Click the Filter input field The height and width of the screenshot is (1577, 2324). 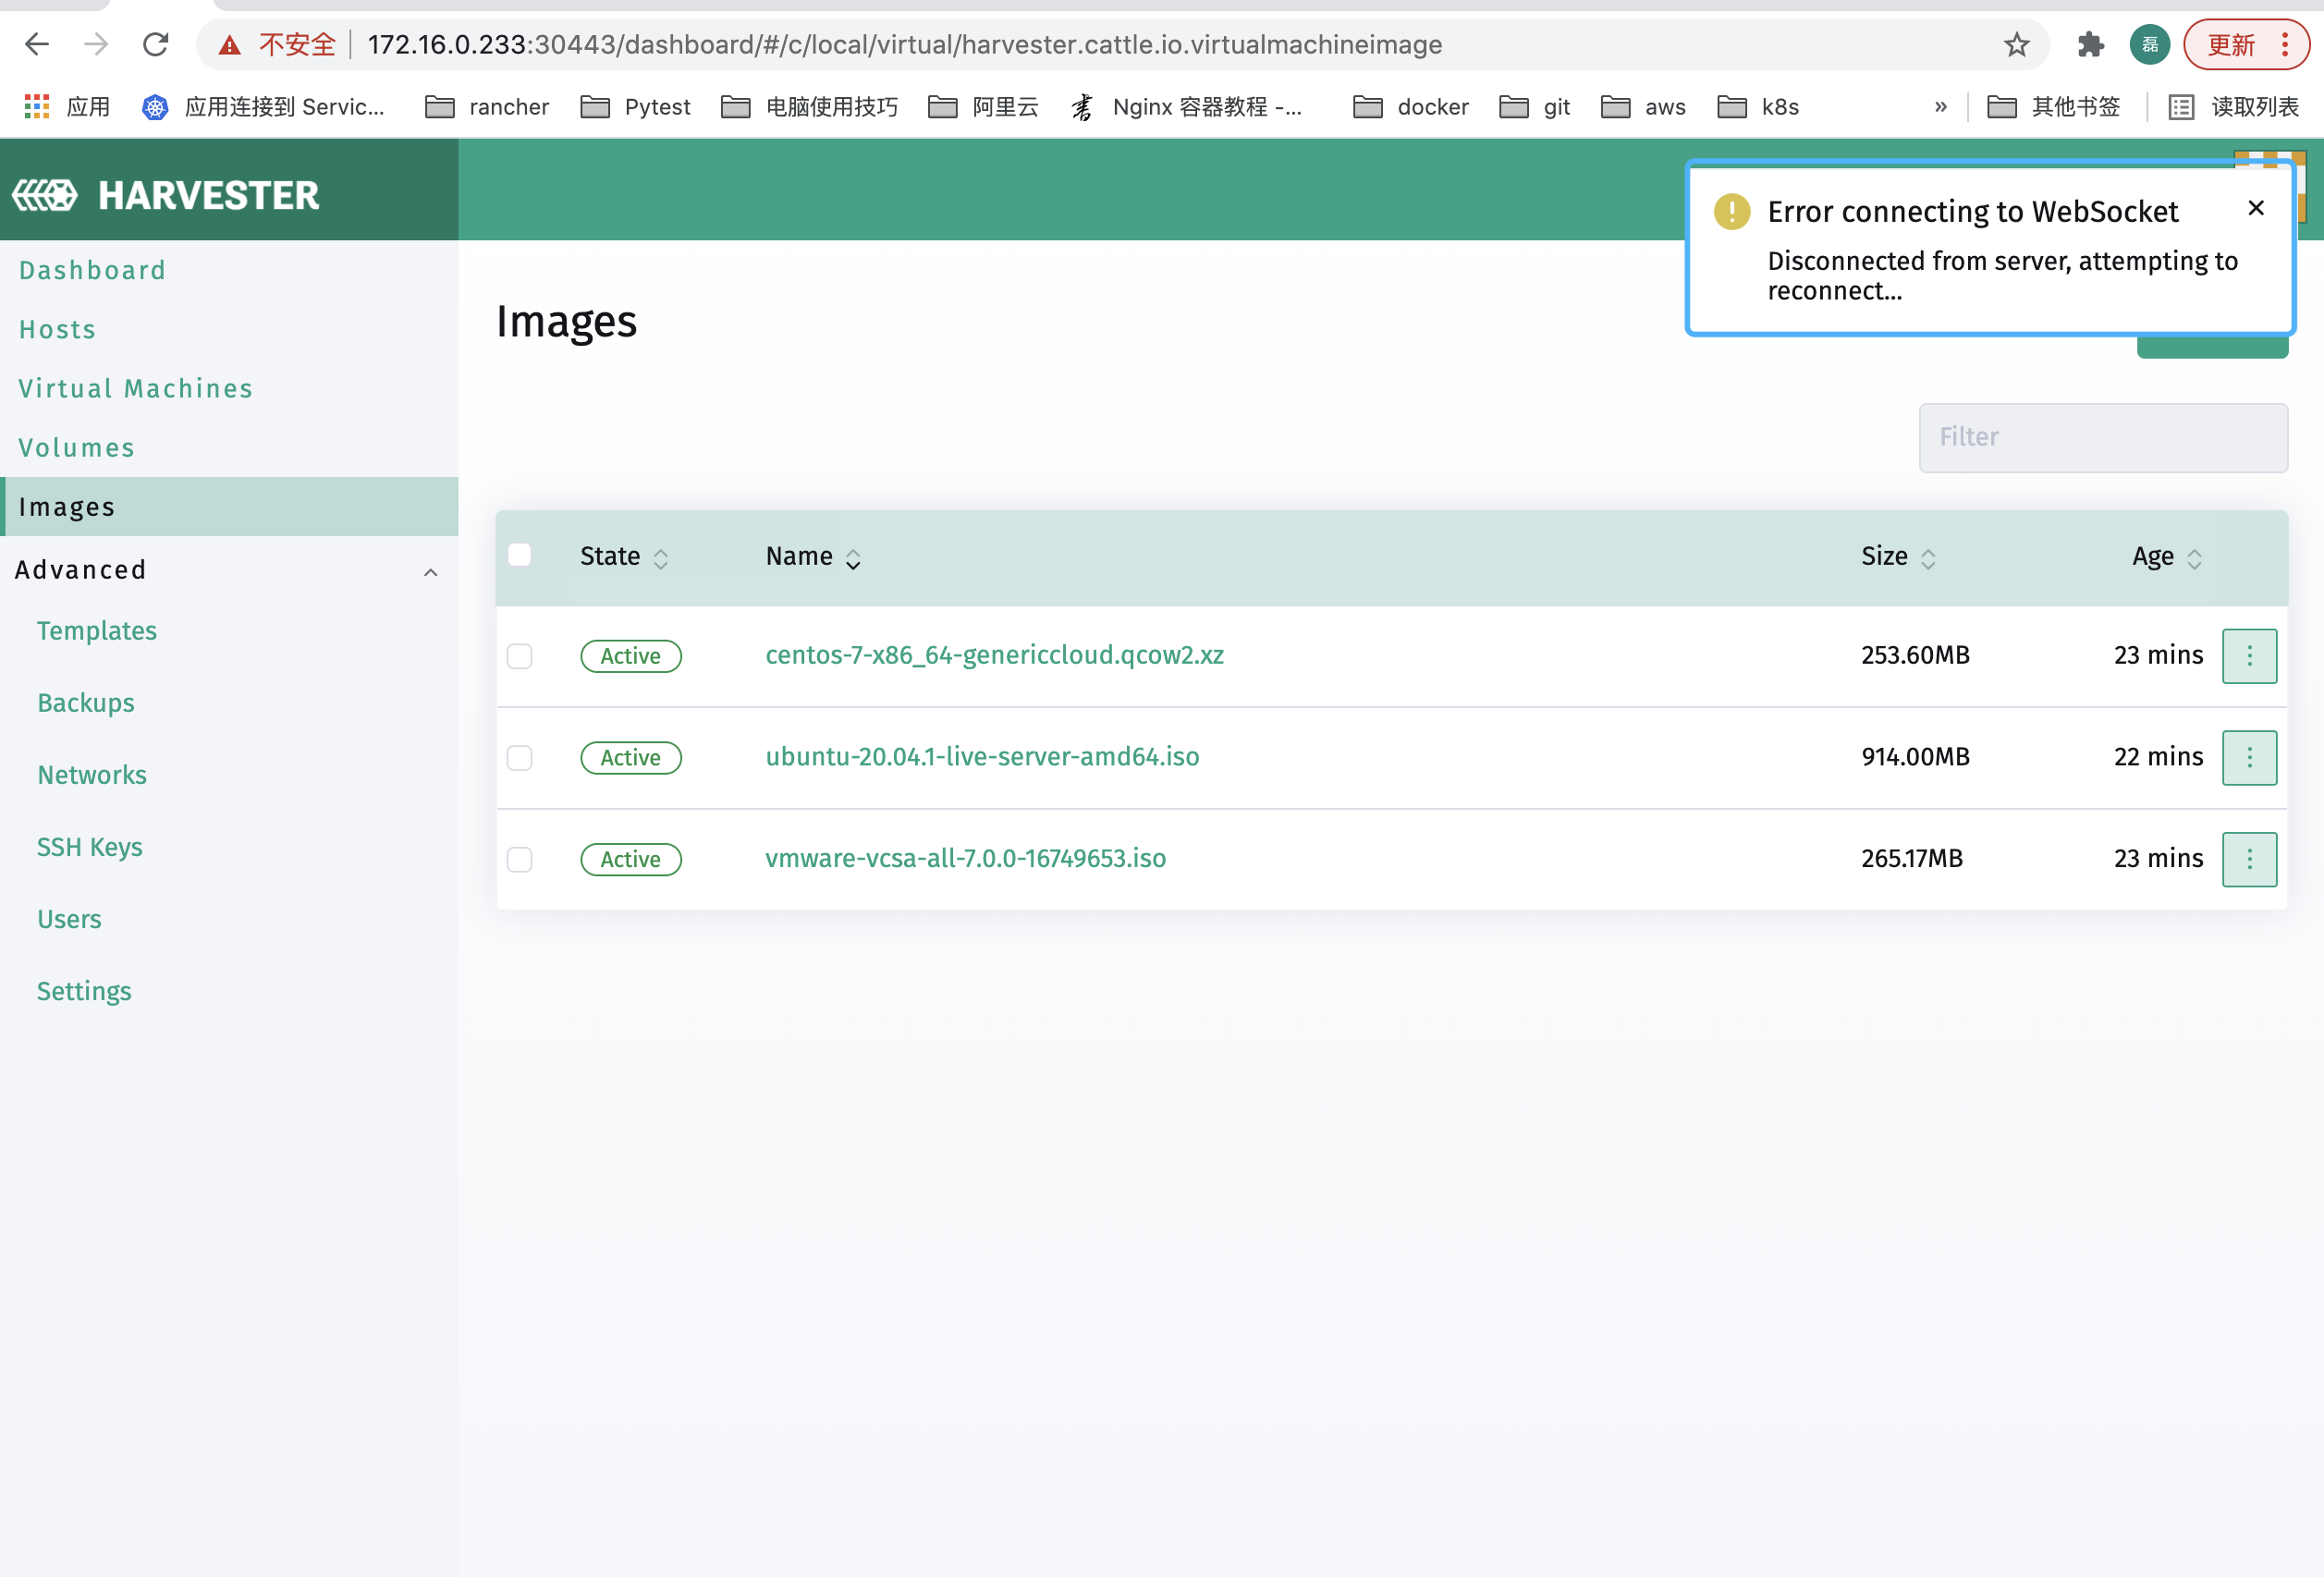pyautogui.click(x=2102, y=438)
